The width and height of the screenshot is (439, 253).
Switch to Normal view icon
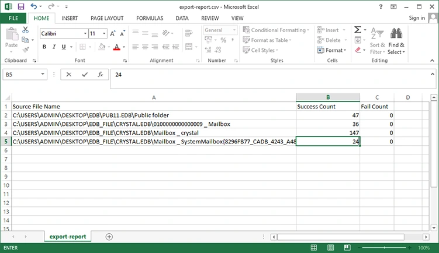[314, 247]
